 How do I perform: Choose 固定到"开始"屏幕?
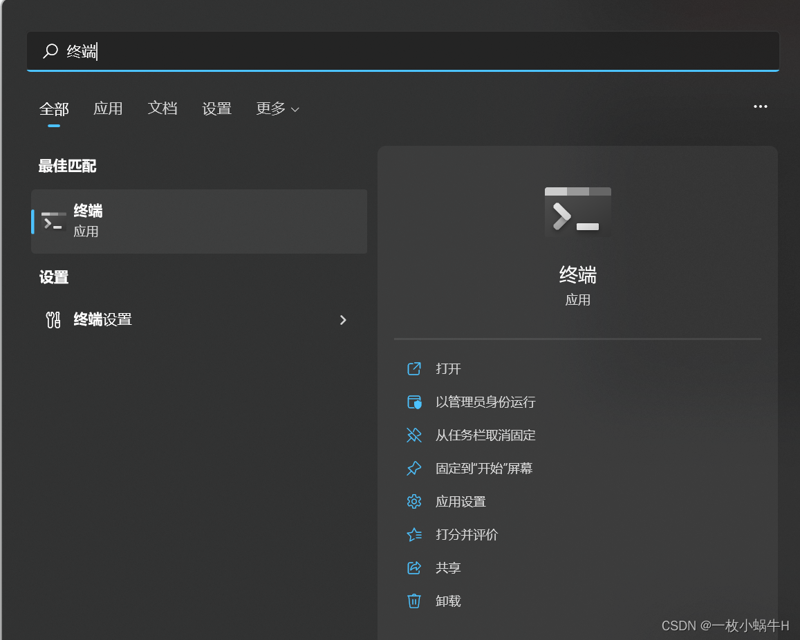click(x=484, y=468)
